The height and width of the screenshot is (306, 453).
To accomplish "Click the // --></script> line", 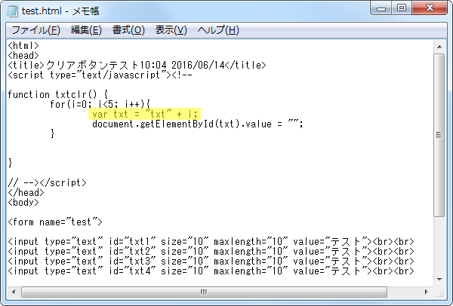I will (x=47, y=183).
